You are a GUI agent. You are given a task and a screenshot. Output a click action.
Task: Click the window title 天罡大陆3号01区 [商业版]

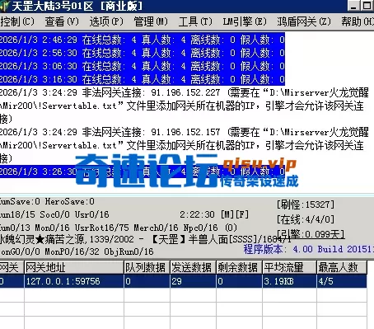pyautogui.click(x=77, y=6)
